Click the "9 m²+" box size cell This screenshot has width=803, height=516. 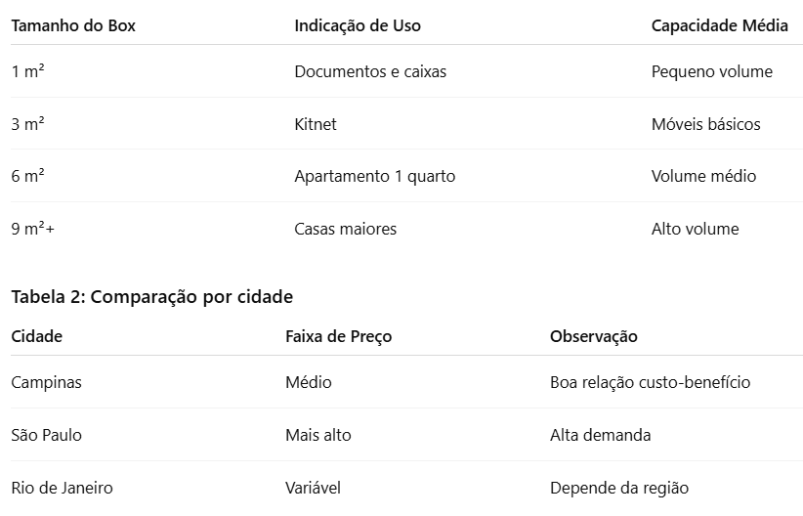click(32, 230)
